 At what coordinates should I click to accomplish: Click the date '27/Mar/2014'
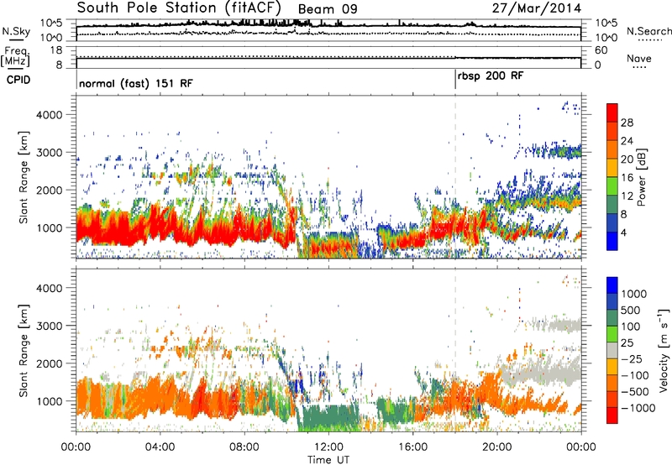[537, 8]
